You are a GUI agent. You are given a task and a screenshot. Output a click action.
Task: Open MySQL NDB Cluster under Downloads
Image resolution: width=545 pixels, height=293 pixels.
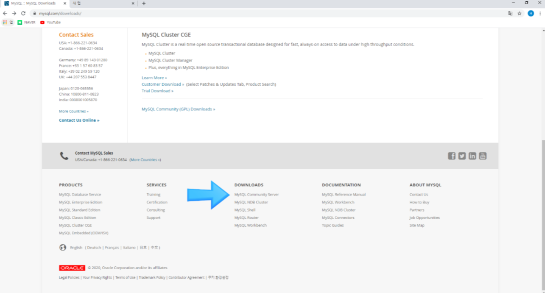pos(251,202)
